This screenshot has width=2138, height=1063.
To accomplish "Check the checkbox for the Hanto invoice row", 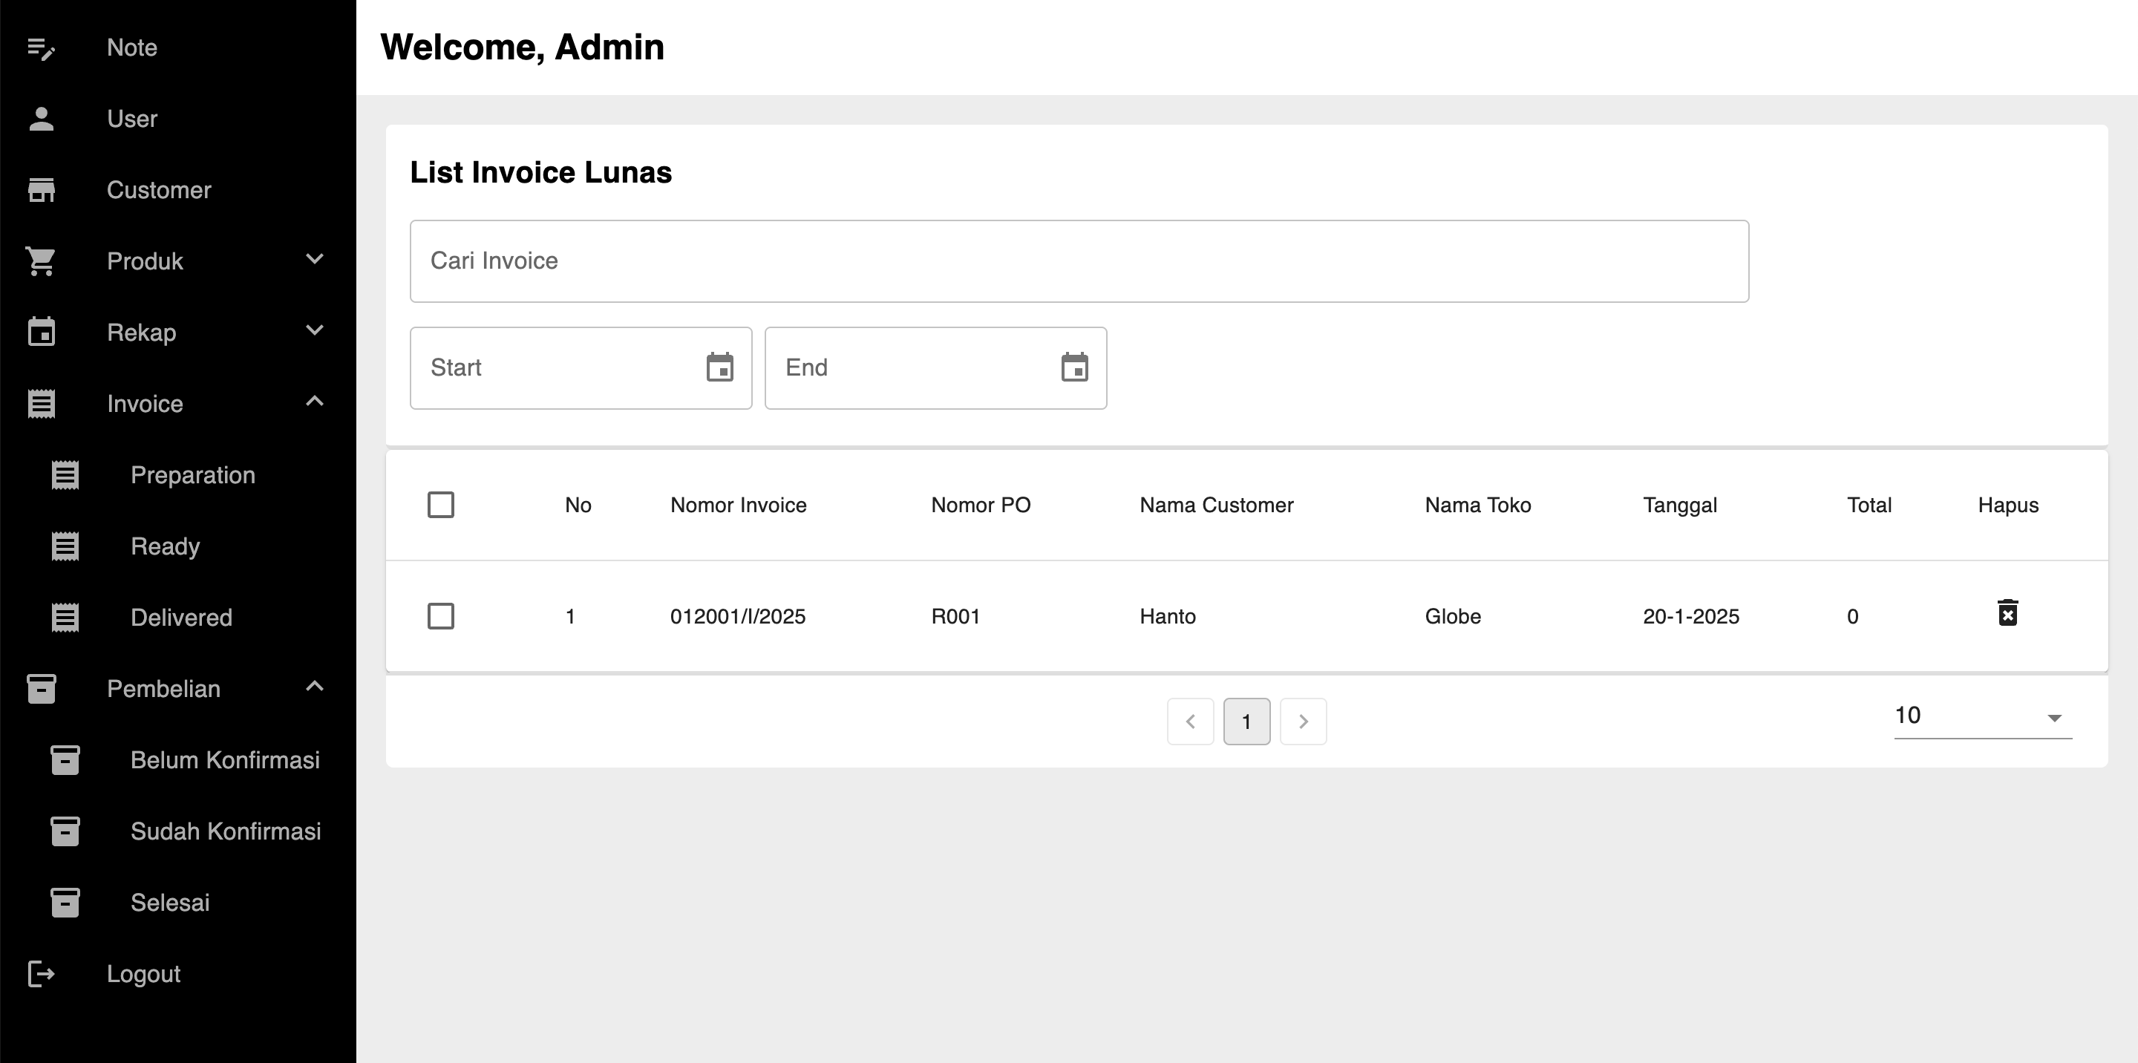I will 441,615.
